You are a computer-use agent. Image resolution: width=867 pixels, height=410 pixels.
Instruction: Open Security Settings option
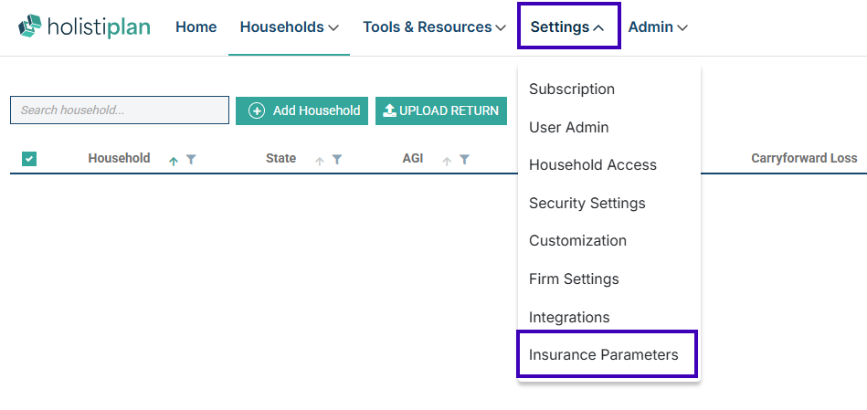pos(587,203)
